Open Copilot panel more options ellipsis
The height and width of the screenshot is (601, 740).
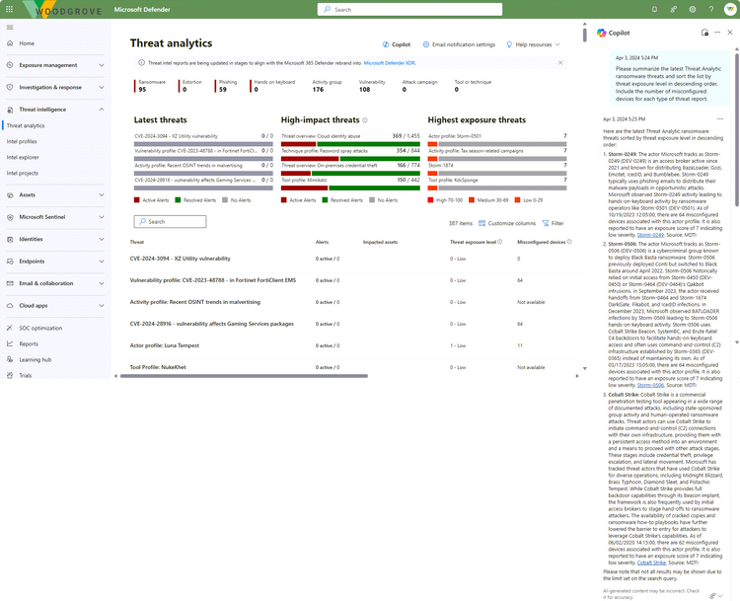tap(717, 33)
